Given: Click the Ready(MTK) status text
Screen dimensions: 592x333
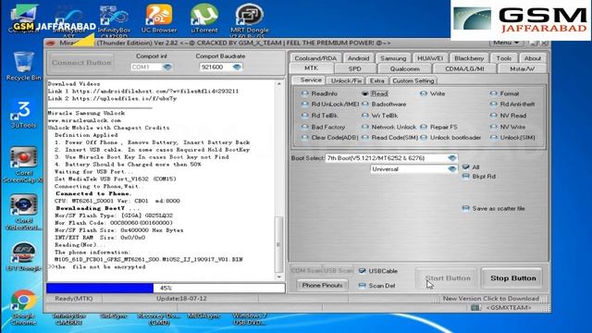Looking at the screenshot, I should 73,299.
